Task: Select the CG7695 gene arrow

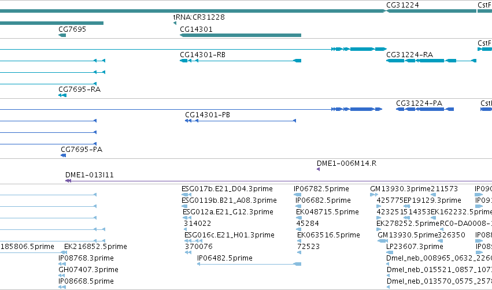Action: 62,35
